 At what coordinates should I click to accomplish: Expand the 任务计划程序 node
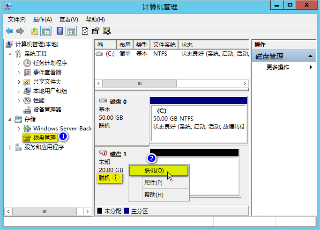[19, 63]
